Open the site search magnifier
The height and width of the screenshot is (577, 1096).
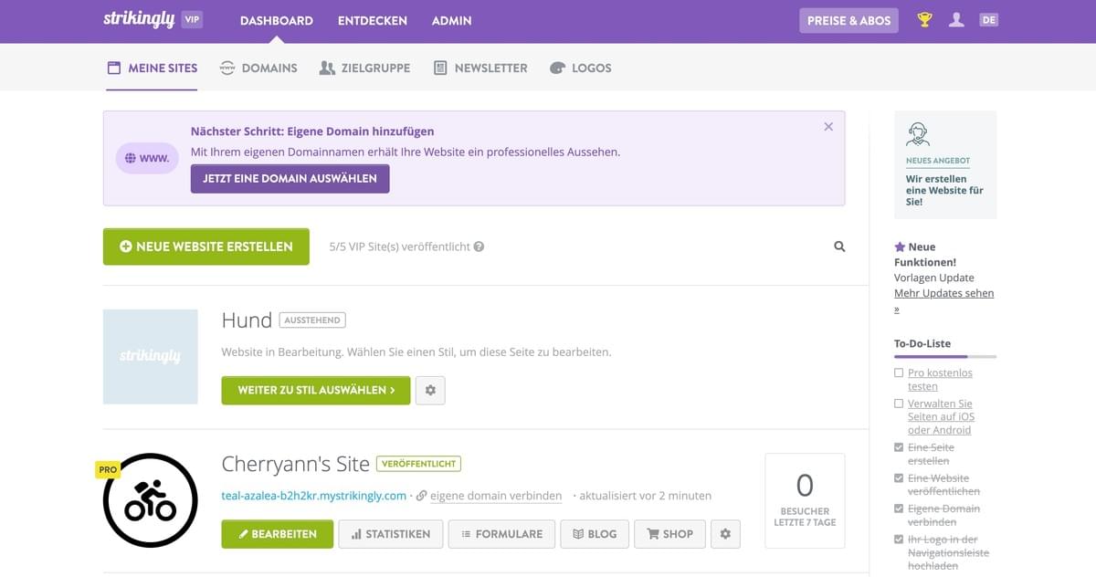click(x=839, y=247)
